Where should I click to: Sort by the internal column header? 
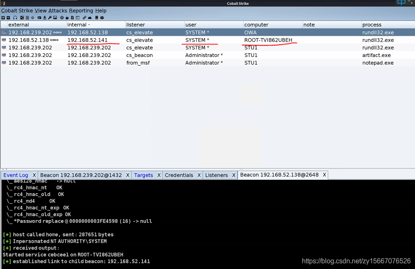point(95,25)
